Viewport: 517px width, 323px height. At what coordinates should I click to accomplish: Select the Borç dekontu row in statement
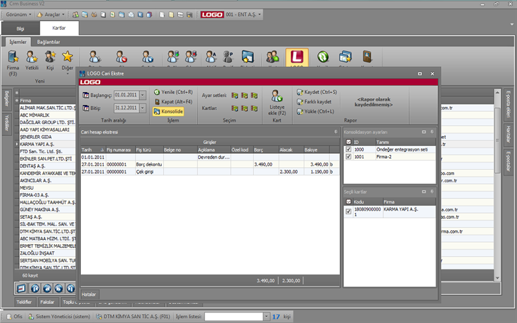[210, 164]
